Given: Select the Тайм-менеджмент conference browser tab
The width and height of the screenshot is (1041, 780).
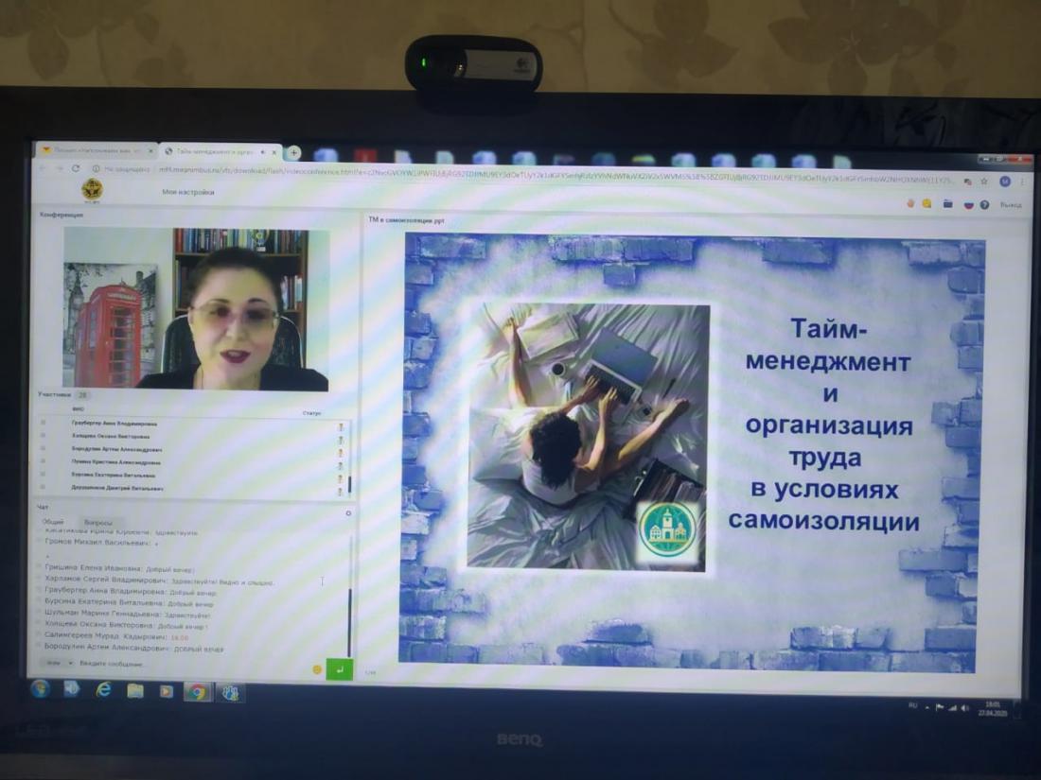Looking at the screenshot, I should 221,152.
